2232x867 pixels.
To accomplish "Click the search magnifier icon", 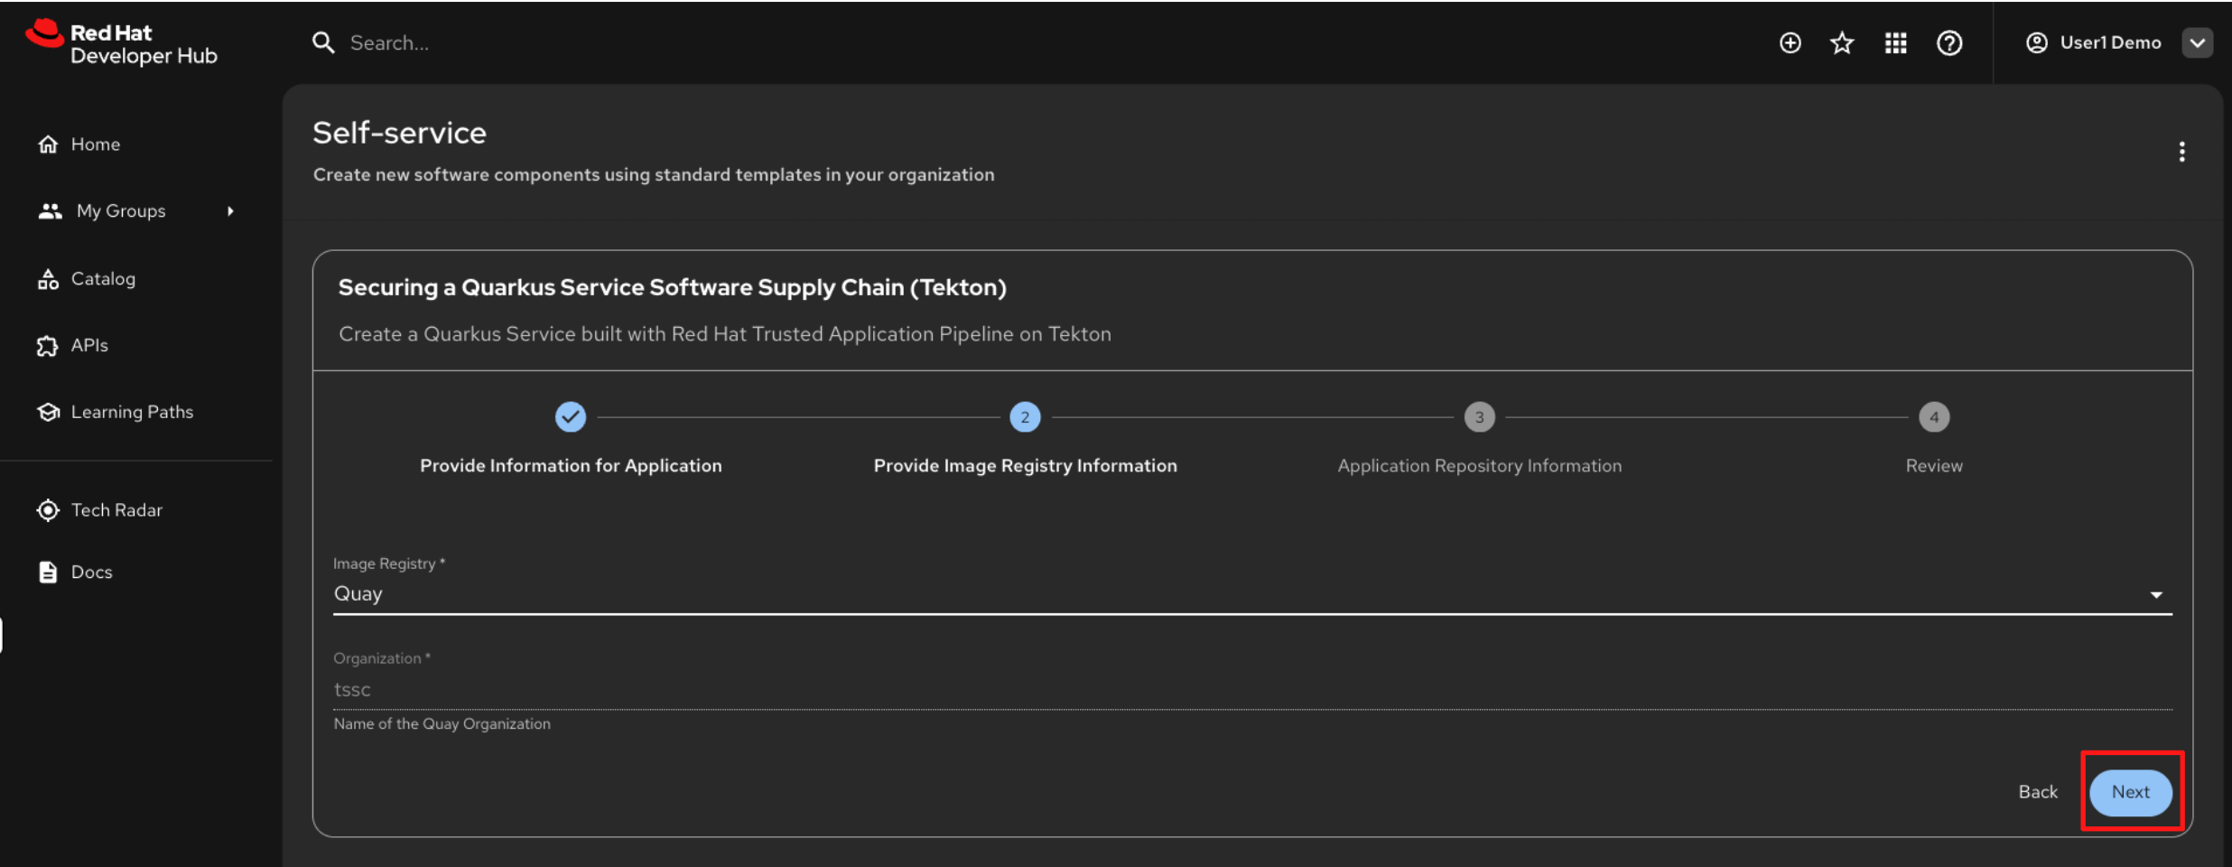I will click(x=323, y=43).
